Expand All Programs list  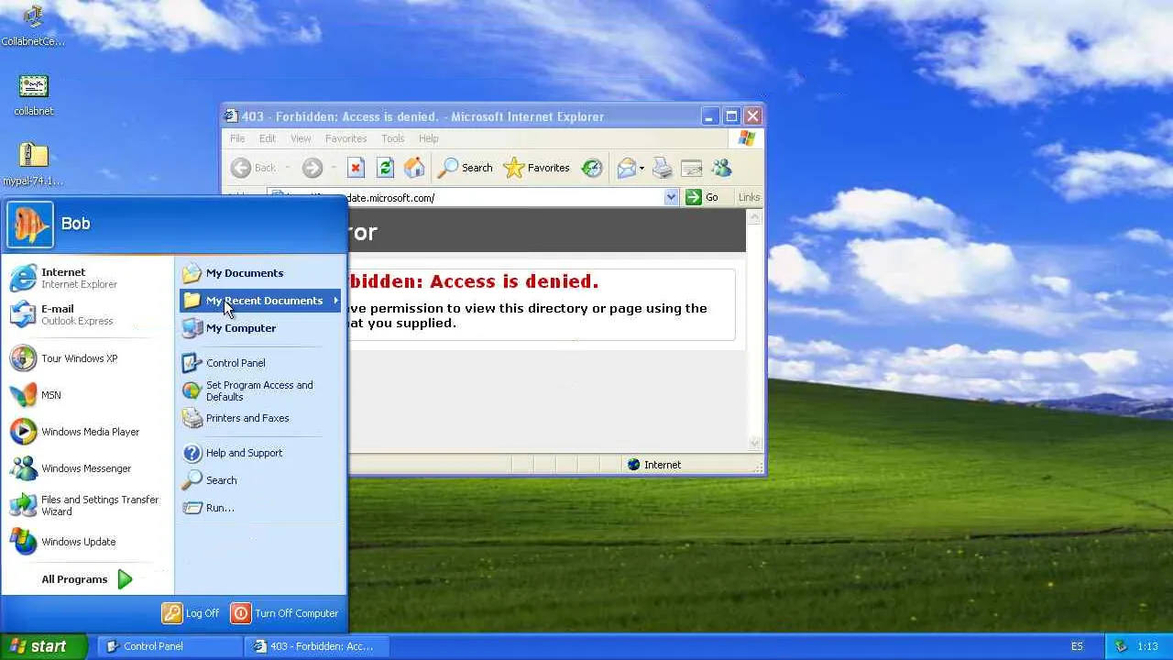click(88, 579)
